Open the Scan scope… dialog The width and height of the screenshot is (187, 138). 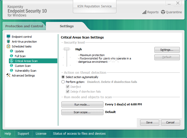[82, 112]
